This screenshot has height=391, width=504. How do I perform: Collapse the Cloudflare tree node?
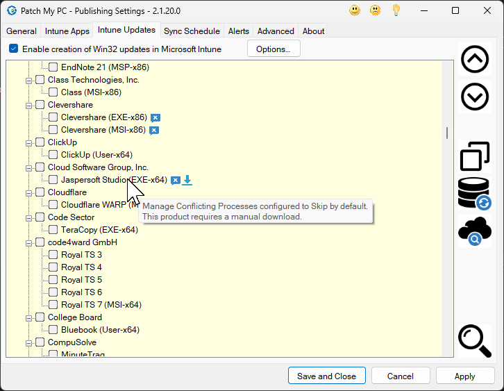click(x=28, y=193)
